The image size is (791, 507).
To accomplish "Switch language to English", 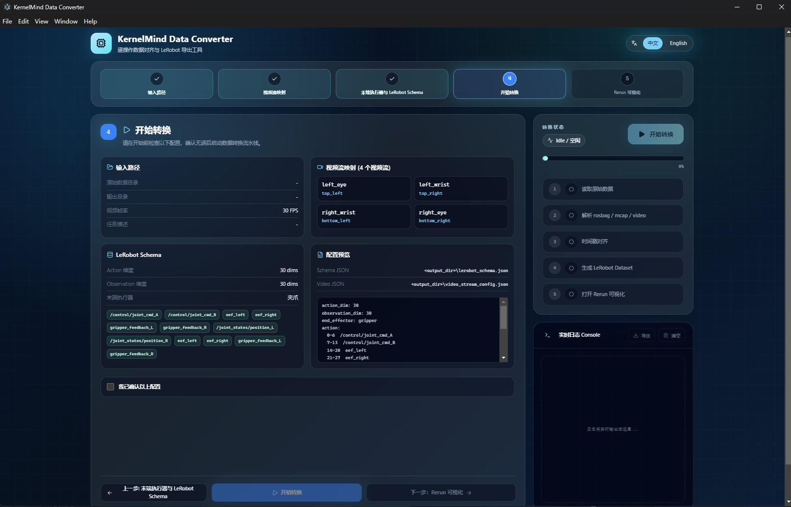I will [x=678, y=43].
